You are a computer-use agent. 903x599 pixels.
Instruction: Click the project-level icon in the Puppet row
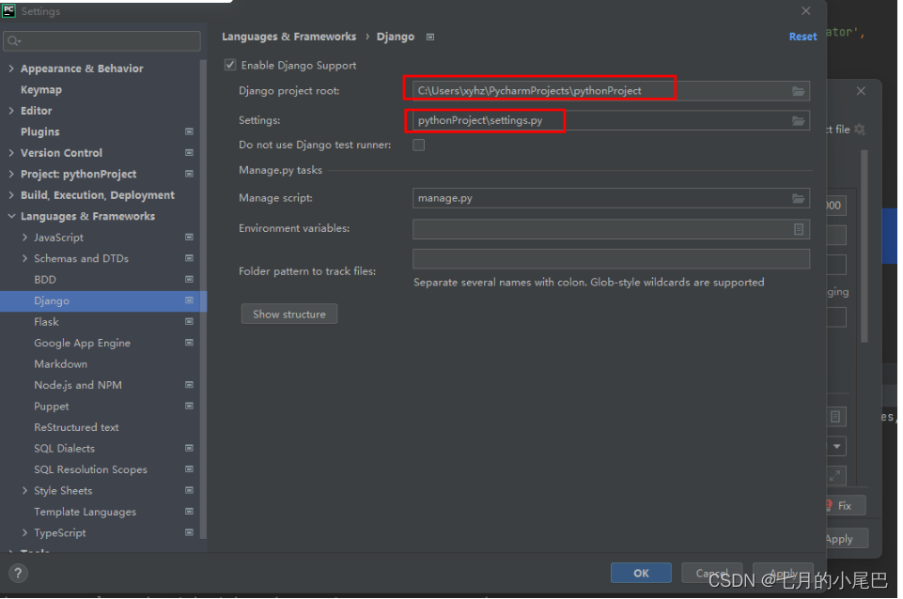pos(189,406)
